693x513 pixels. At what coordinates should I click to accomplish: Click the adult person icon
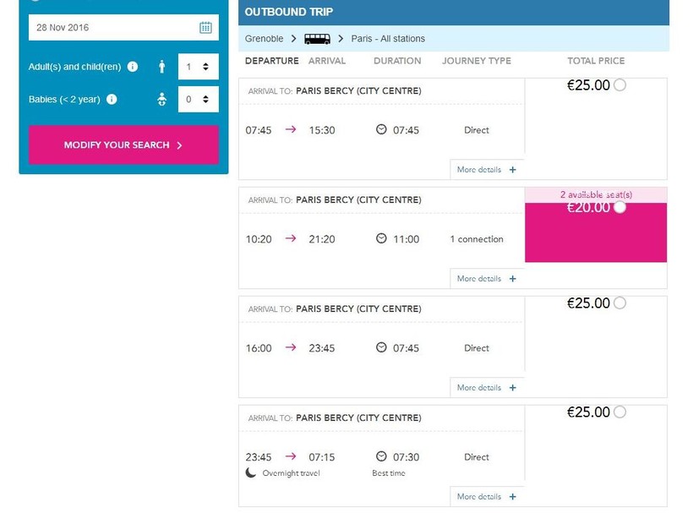coord(162,67)
